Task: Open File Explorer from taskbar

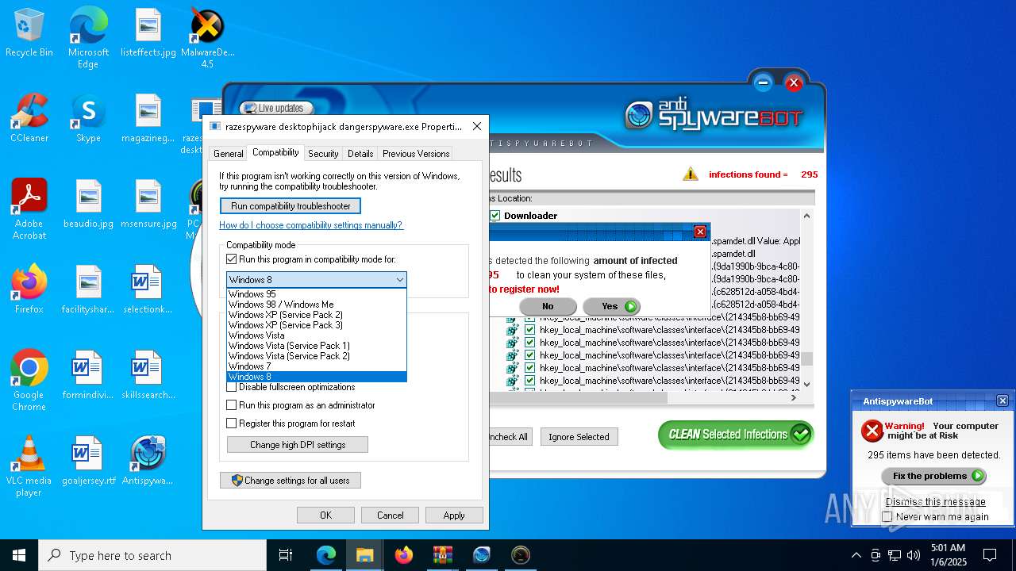Action: click(364, 555)
